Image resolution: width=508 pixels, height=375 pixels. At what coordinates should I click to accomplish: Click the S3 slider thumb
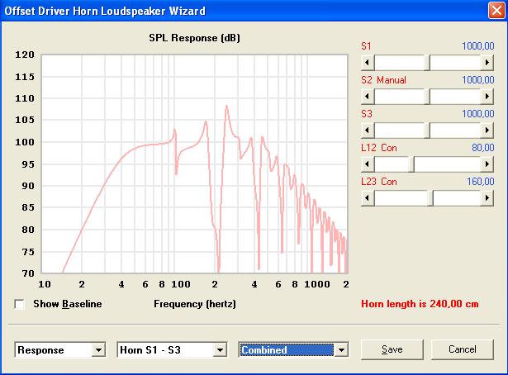[x=427, y=131]
